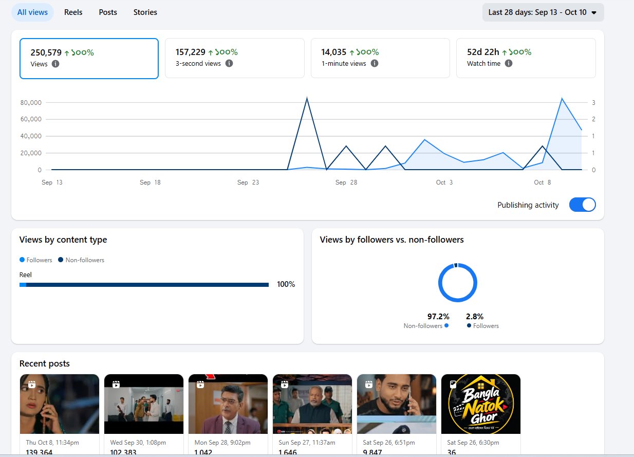
Task: Click photo icon on Bangla Natok Ghor thumbnail
Action: pos(453,384)
